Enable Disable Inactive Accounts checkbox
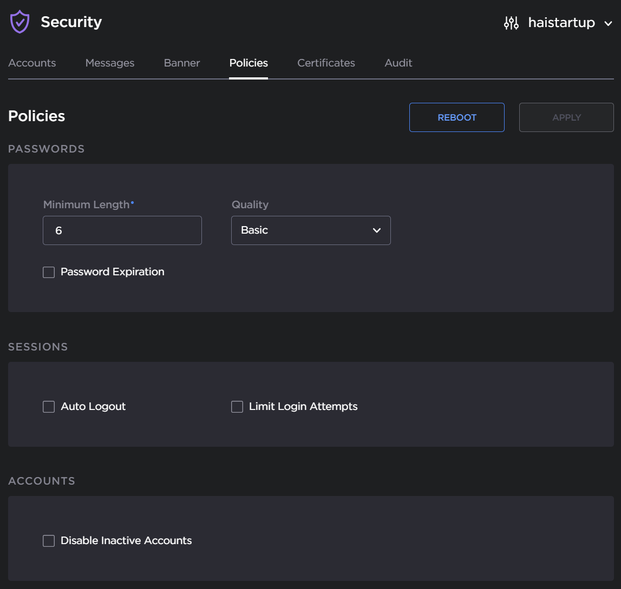The height and width of the screenshot is (589, 621). 49,541
